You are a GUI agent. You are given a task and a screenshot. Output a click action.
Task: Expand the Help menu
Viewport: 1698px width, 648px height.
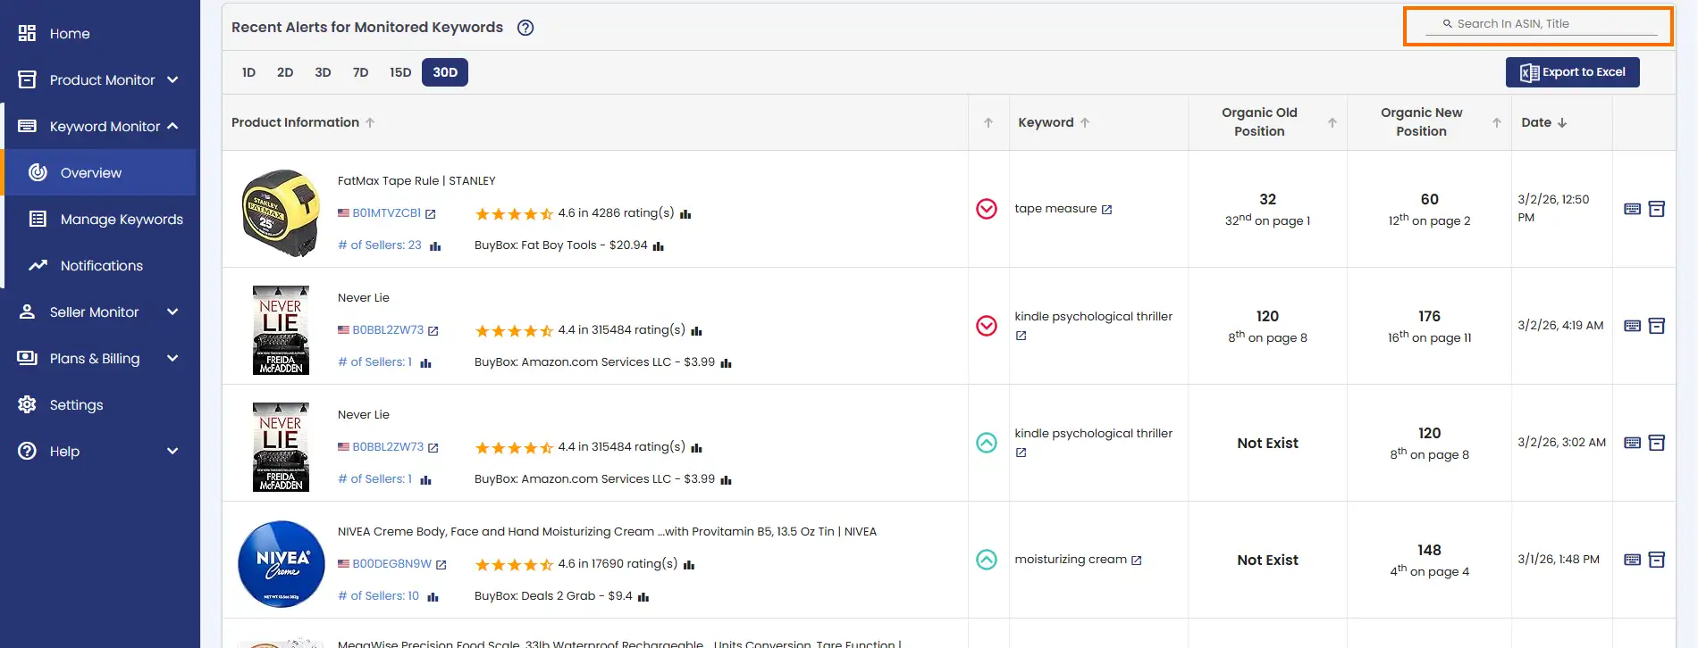click(98, 452)
